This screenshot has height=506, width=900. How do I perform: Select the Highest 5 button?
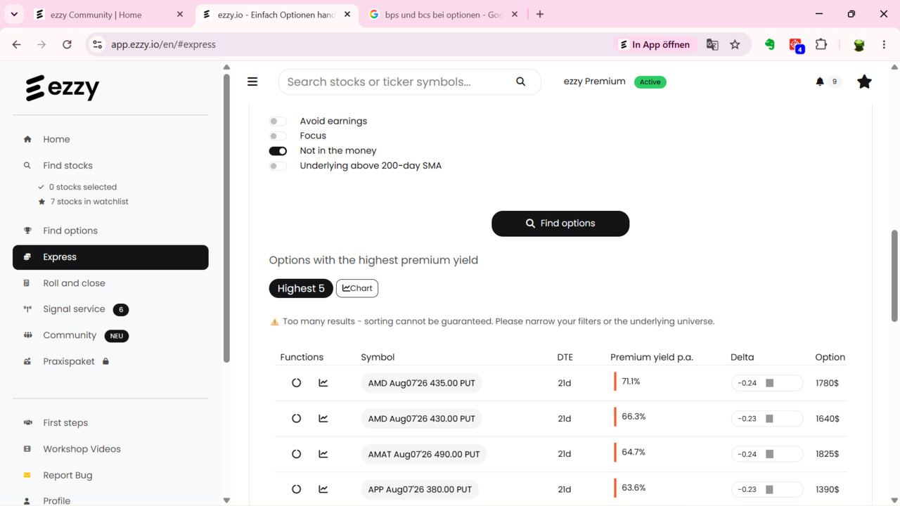(301, 288)
